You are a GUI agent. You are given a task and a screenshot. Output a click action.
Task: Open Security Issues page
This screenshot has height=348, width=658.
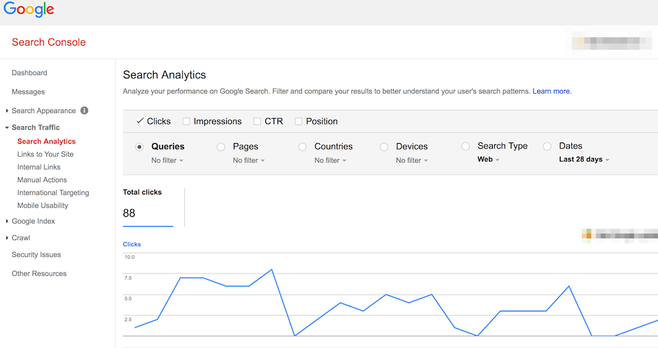[x=36, y=254]
